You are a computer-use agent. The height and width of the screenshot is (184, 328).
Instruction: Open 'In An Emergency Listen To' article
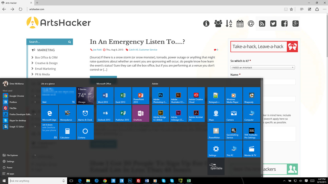137,42
